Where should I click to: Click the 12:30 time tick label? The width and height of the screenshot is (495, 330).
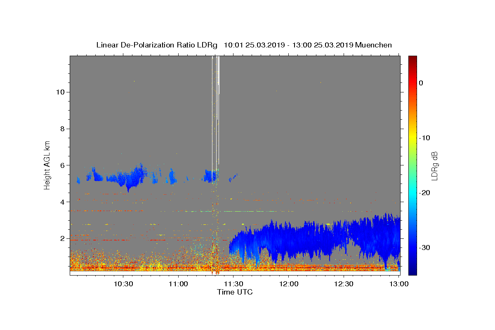(344, 284)
